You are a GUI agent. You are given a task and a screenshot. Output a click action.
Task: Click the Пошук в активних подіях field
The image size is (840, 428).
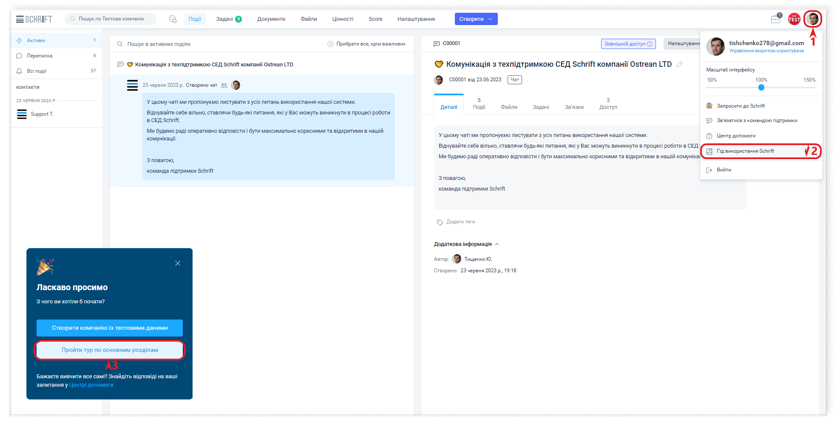click(x=221, y=44)
